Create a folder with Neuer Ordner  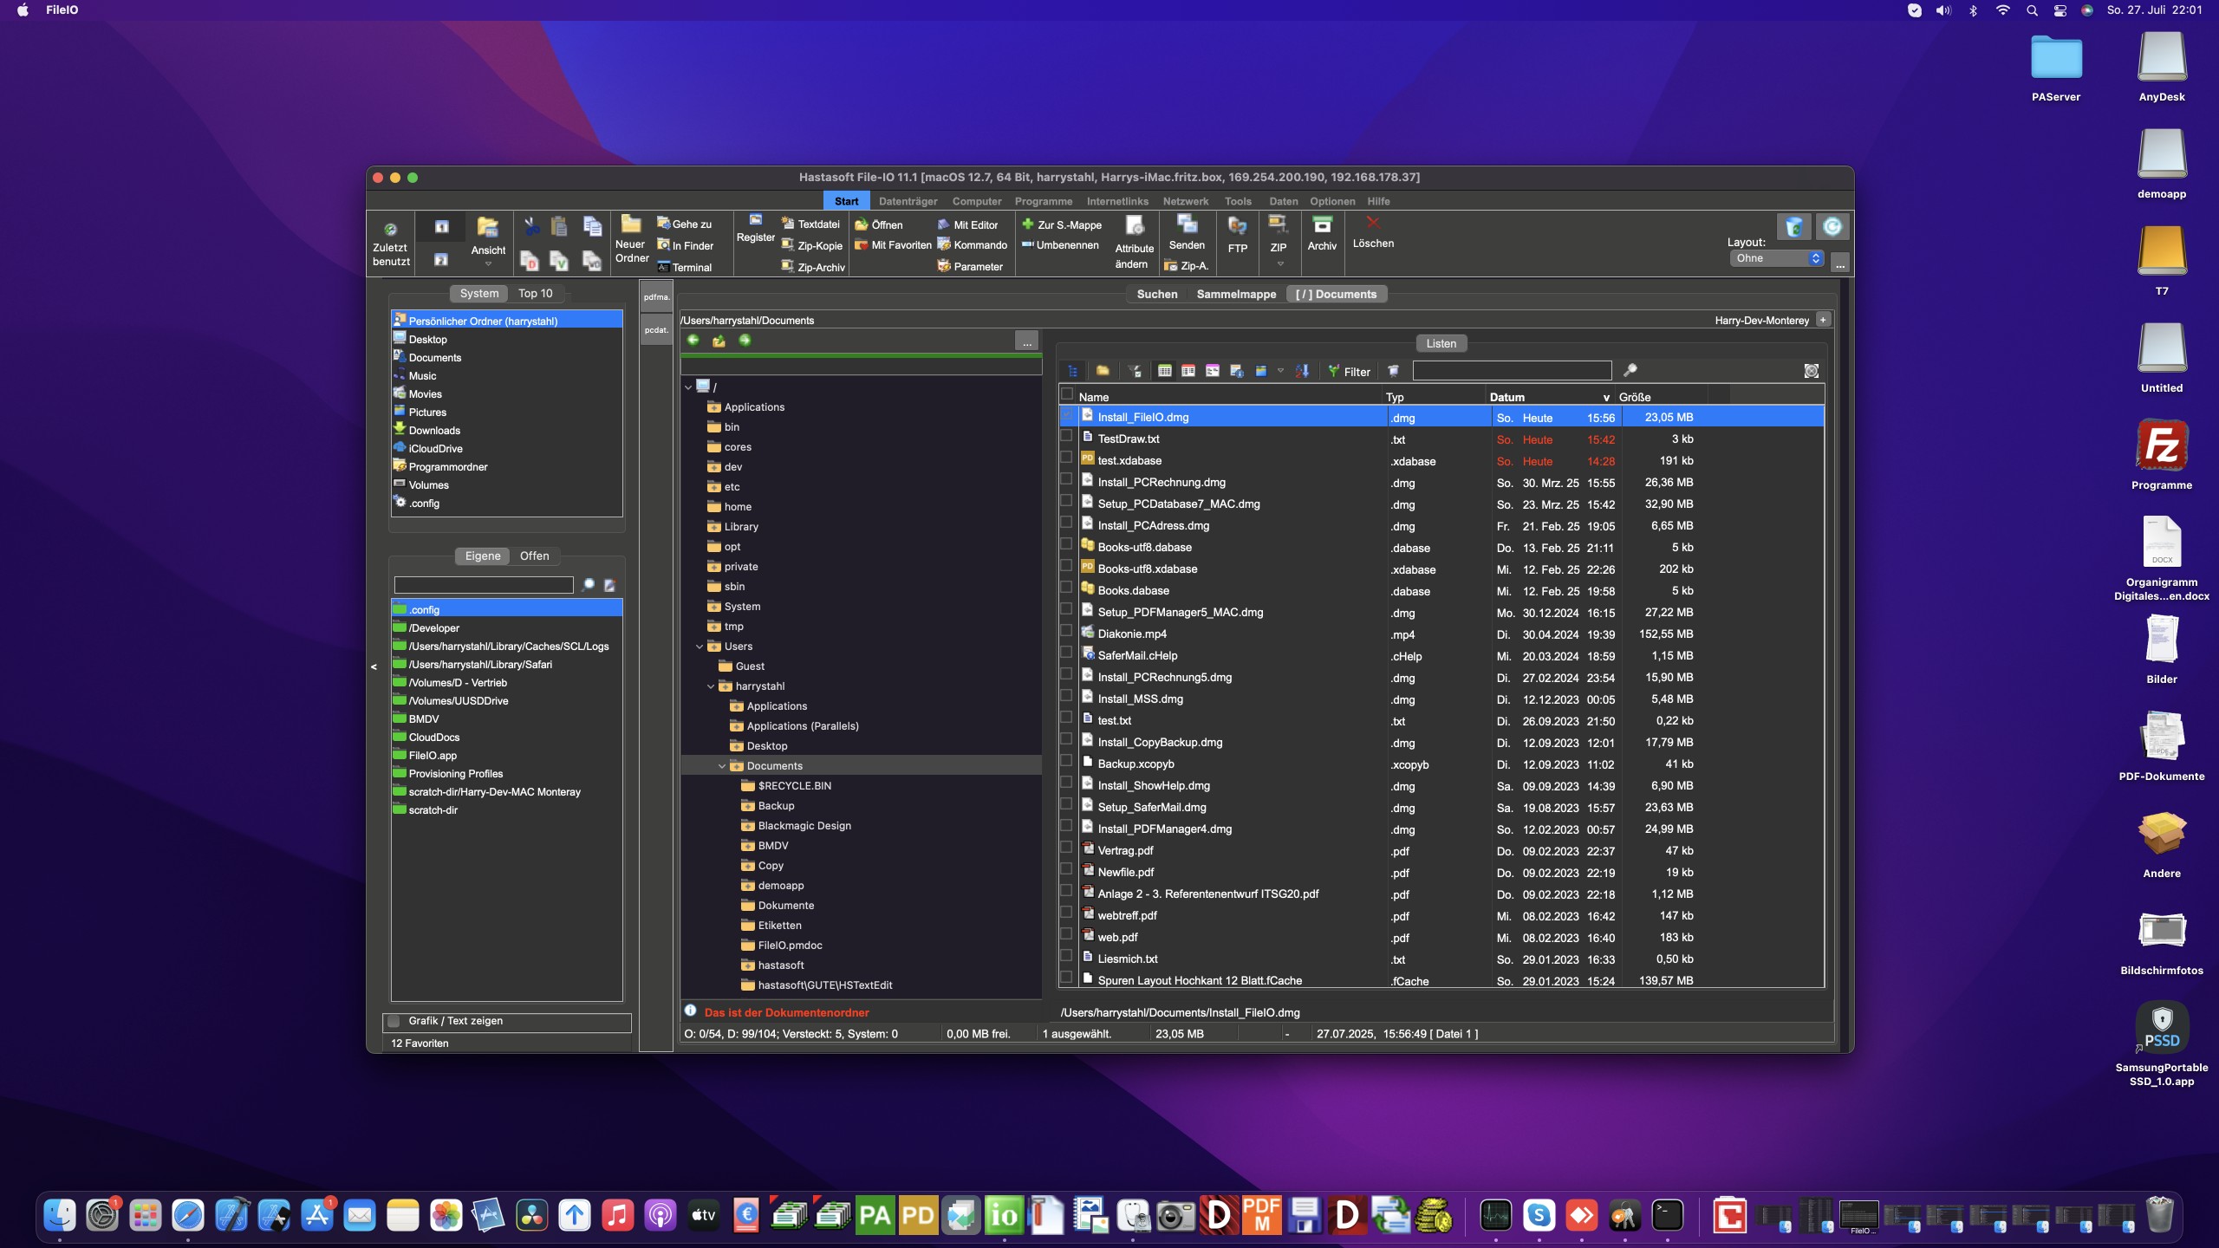click(x=630, y=238)
